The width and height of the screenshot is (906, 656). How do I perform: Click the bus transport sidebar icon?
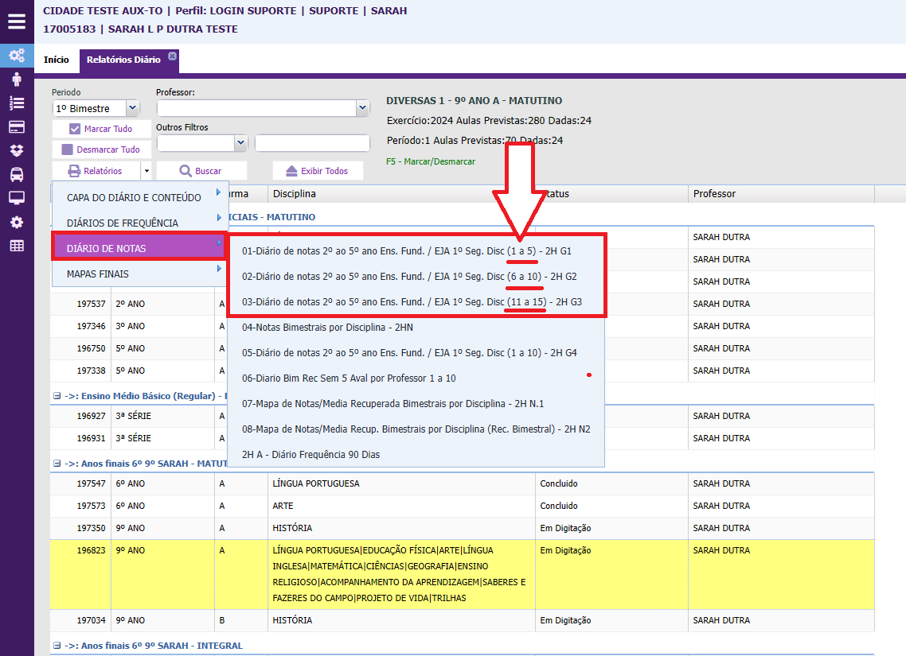17,174
